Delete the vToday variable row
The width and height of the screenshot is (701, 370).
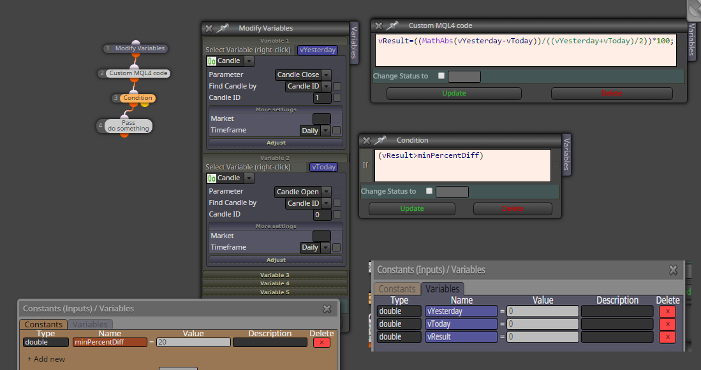point(667,324)
